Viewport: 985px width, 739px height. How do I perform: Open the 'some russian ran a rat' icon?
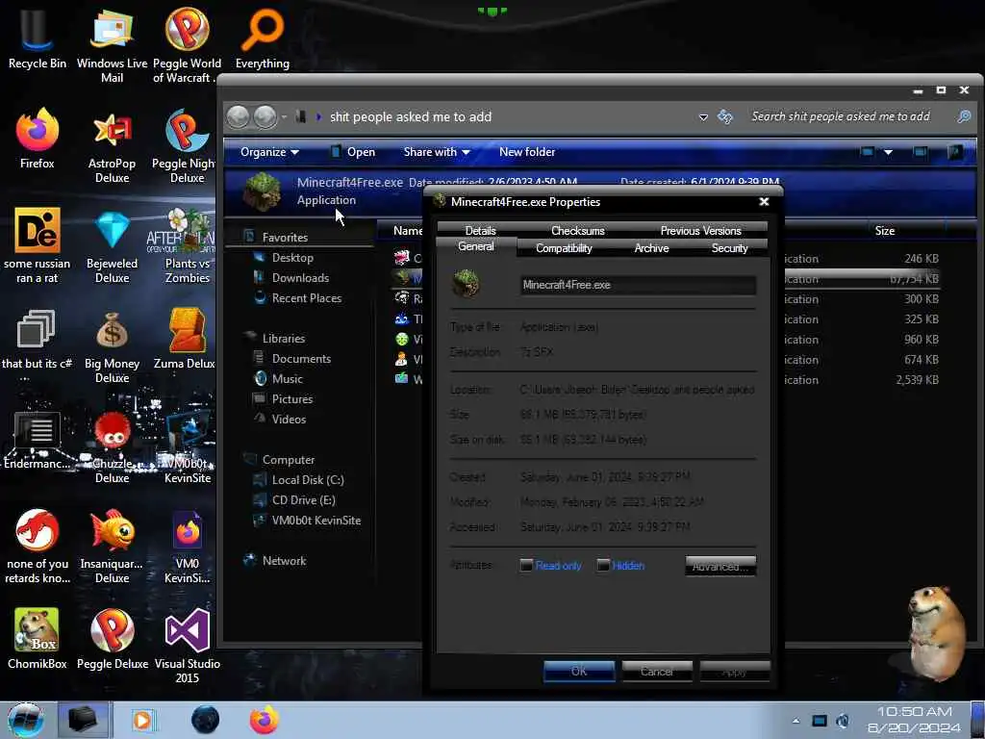[38, 245]
